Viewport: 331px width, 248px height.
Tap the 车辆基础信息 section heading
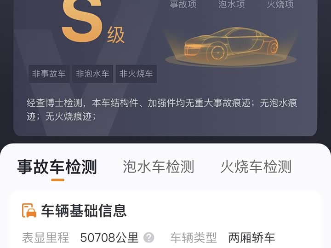click(x=84, y=211)
